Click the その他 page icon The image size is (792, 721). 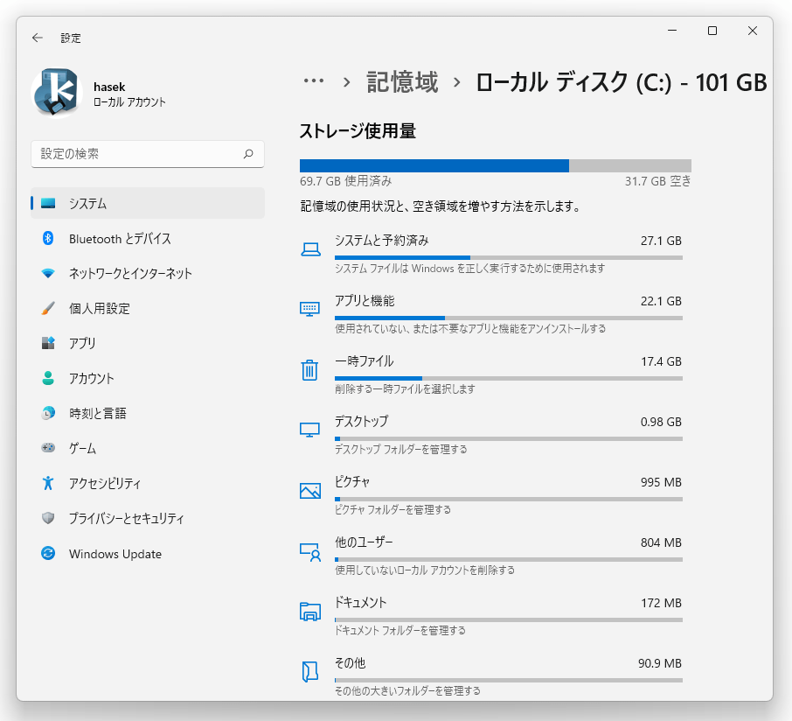pyautogui.click(x=309, y=672)
